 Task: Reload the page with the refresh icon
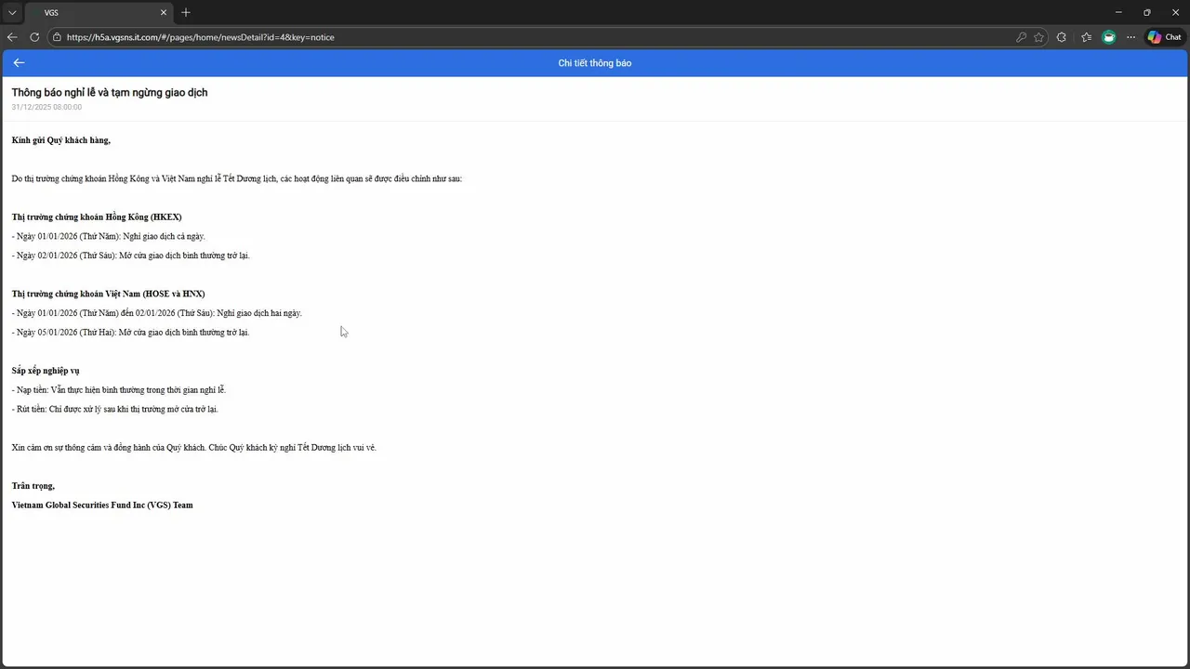pos(34,37)
